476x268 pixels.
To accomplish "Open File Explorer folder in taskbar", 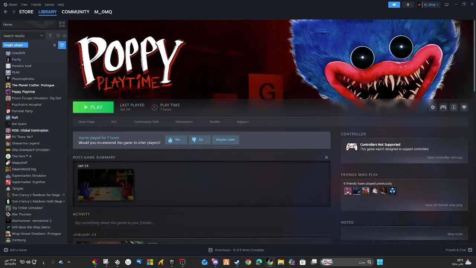I will (281, 262).
